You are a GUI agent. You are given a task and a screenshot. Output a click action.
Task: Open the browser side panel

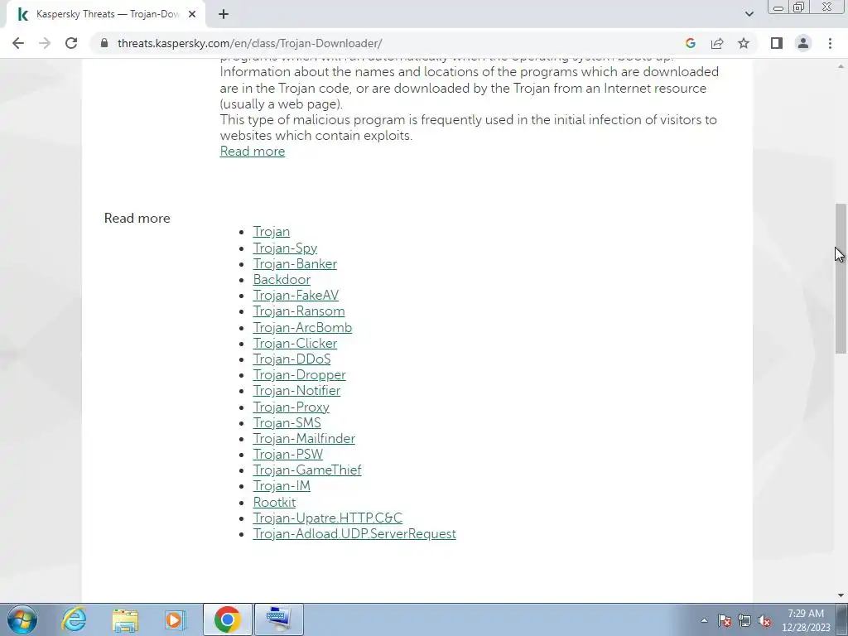777,43
